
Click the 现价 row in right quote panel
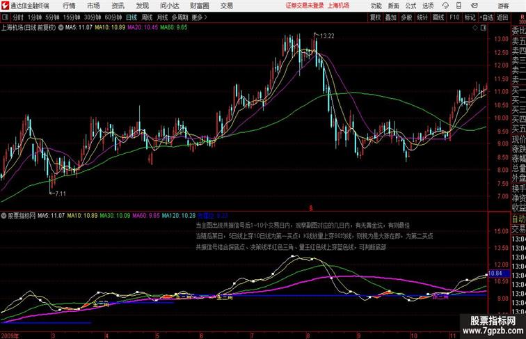tap(518, 140)
